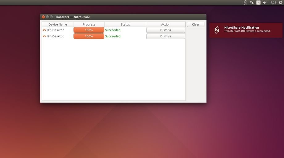Click the first row's 100% progress bar
The height and width of the screenshot is (158, 284).
[89, 30]
